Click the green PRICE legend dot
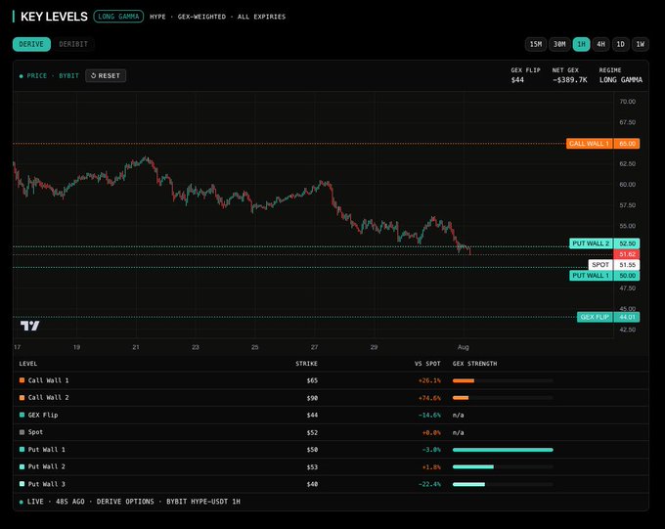665x529 pixels. 22,76
